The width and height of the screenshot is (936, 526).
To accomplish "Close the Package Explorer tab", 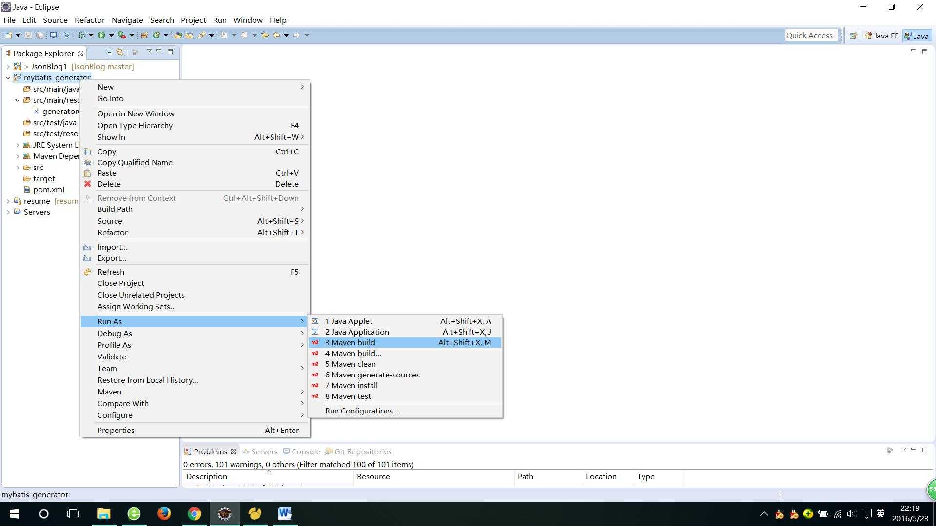I will click(x=80, y=53).
